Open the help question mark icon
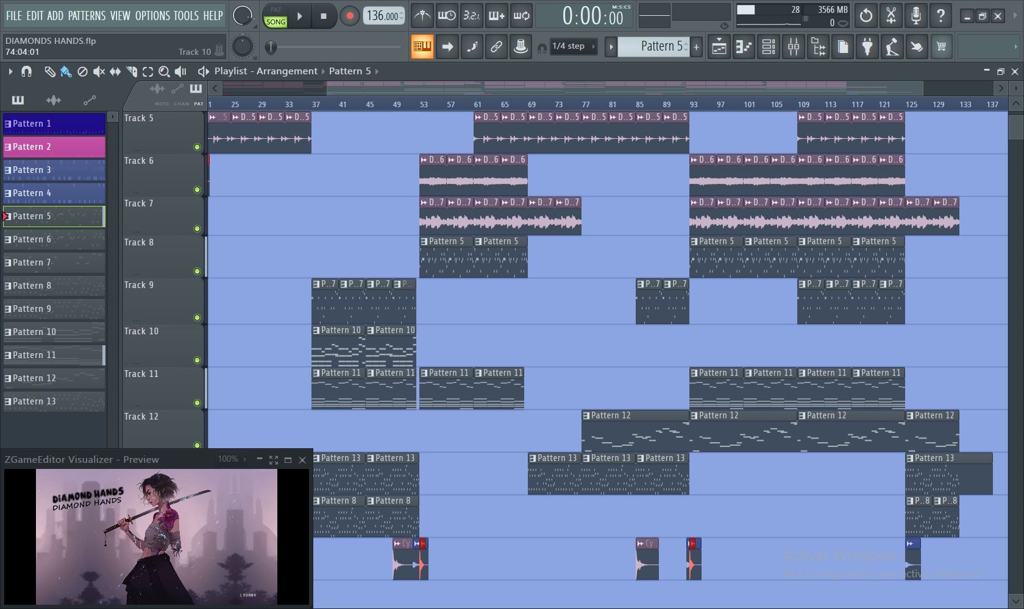1024x609 pixels. pos(940,16)
